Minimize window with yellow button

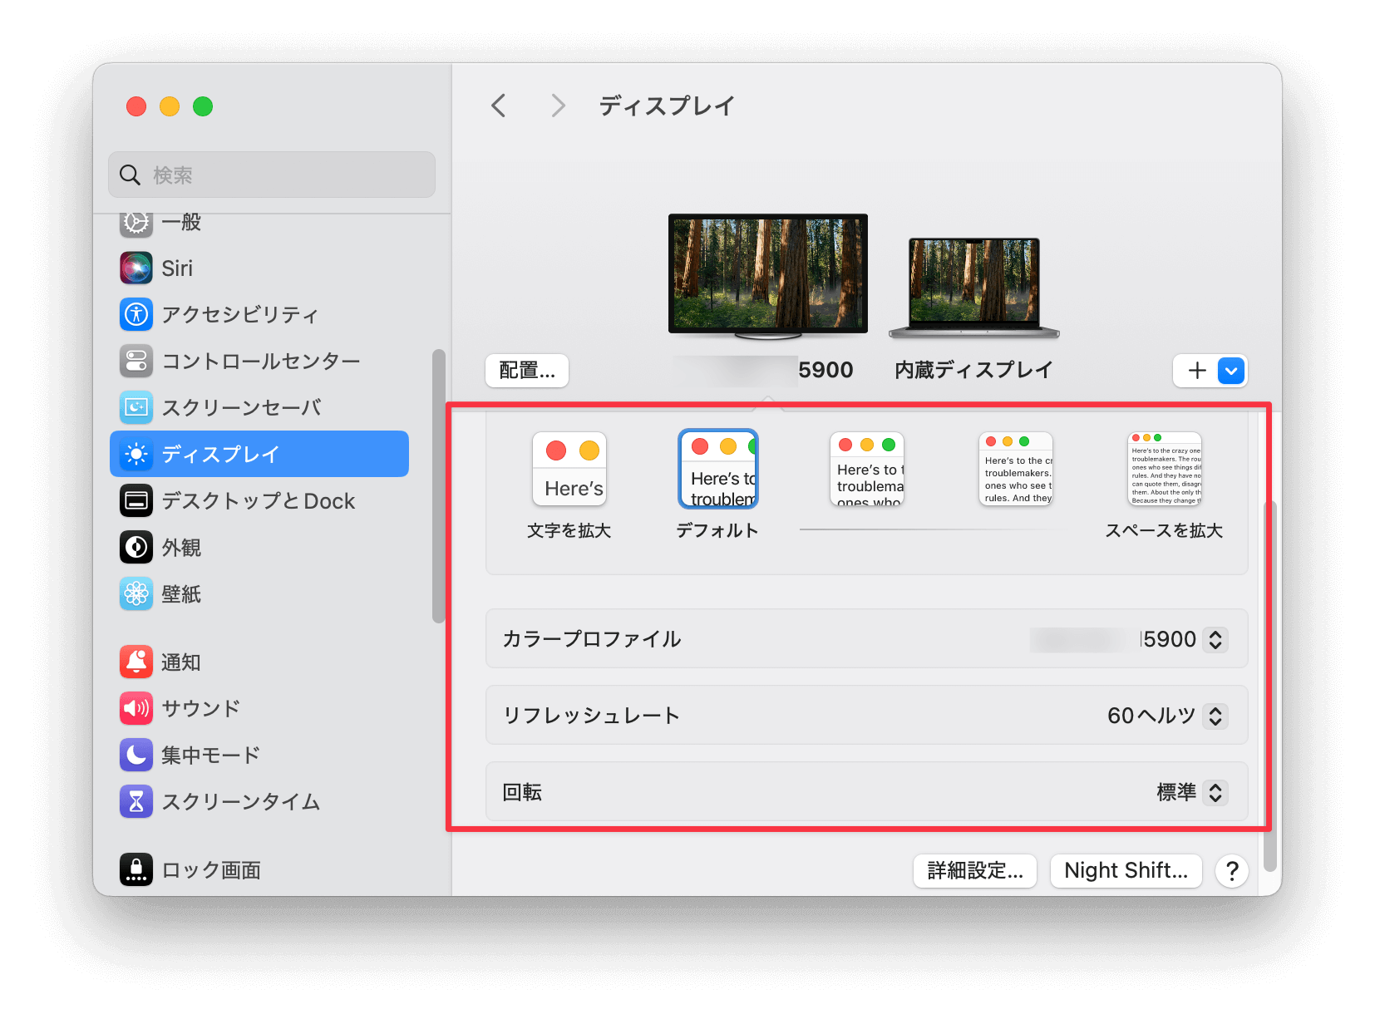(x=170, y=106)
